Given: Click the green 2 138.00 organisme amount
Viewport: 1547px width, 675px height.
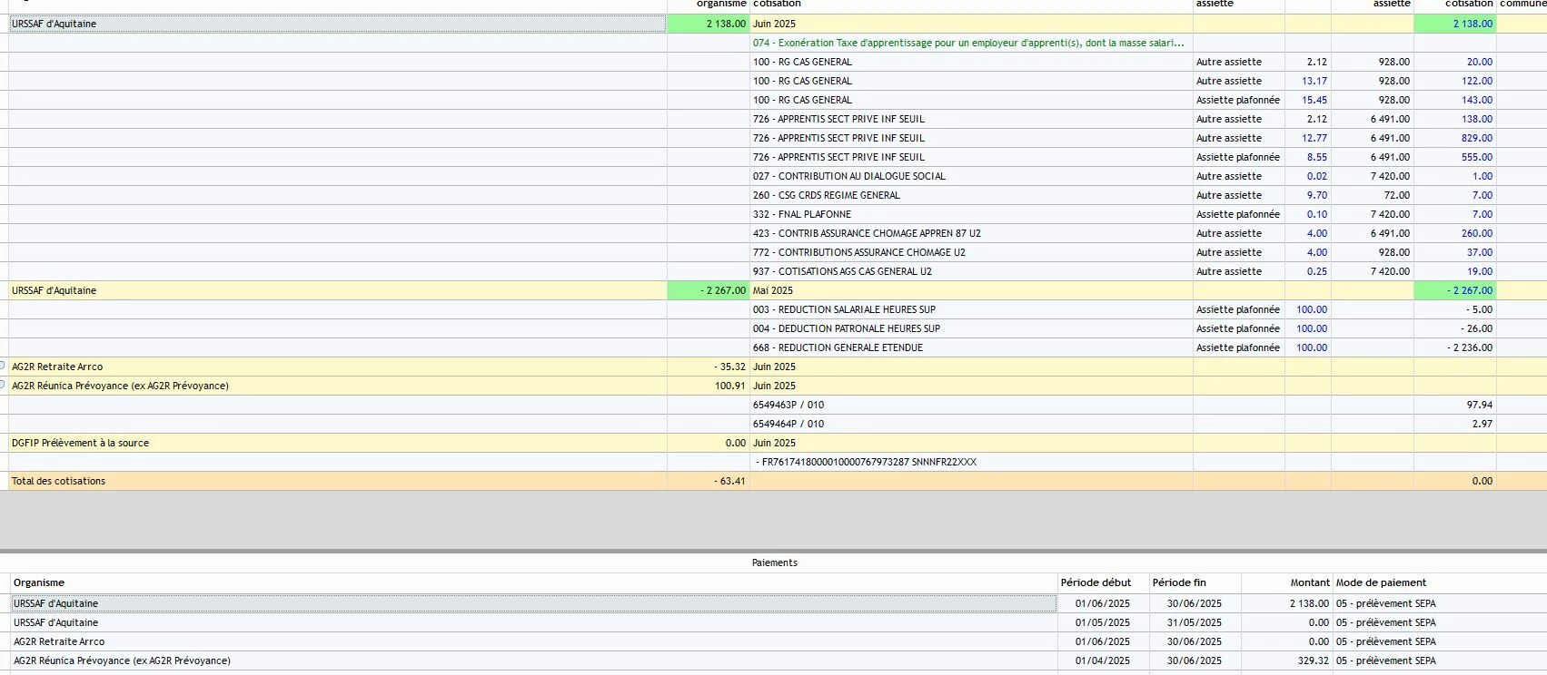Looking at the screenshot, I should [x=708, y=24].
